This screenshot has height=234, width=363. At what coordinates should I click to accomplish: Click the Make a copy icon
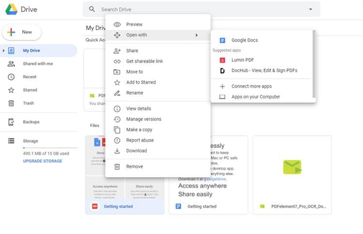117,130
